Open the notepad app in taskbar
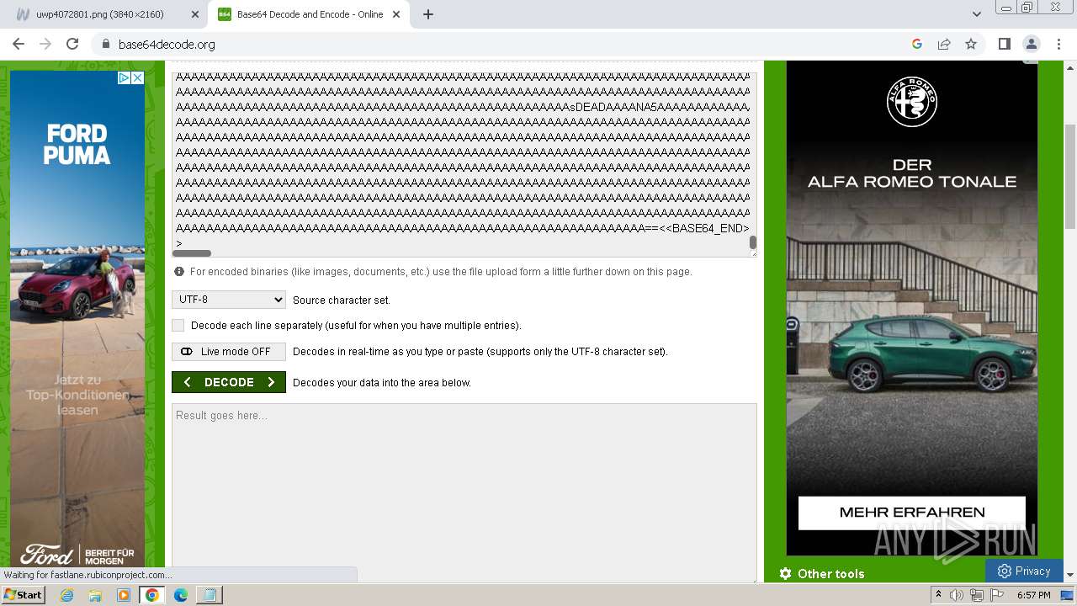Image resolution: width=1077 pixels, height=606 pixels. point(209,595)
